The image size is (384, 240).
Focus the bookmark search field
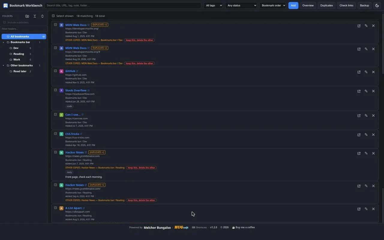(123, 5)
